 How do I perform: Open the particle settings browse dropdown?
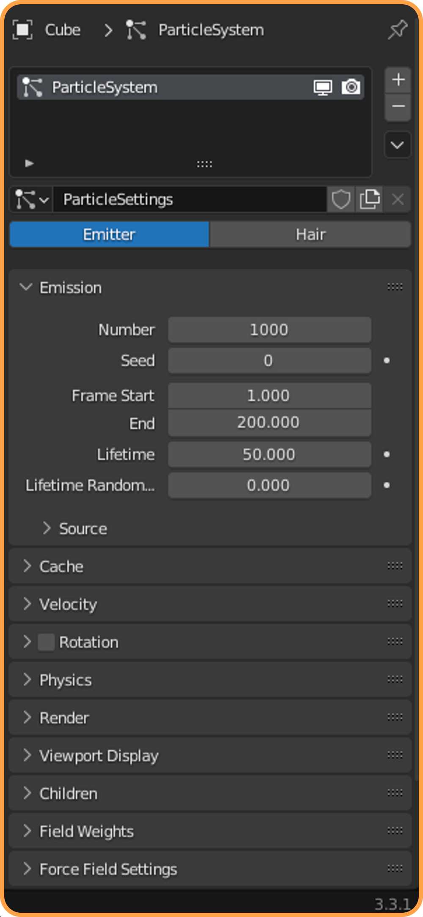32,199
